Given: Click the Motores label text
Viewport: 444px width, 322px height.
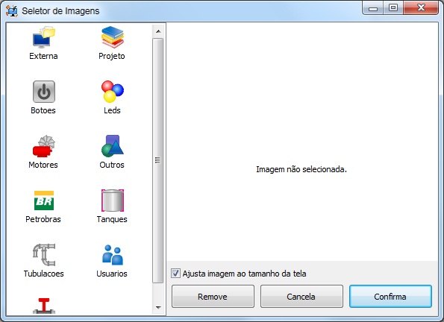Looking at the screenshot, I should (43, 165).
